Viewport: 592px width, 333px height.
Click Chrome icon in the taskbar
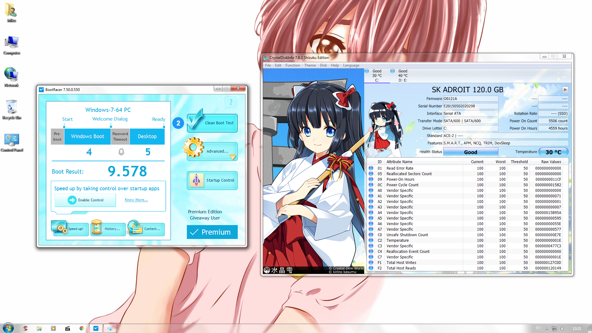(81, 328)
